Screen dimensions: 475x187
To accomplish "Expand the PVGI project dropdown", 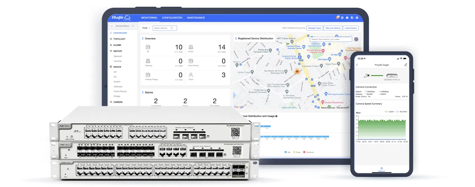I will pos(146,28).
